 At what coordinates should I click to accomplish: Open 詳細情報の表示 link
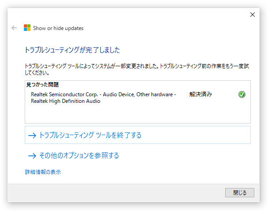tap(43, 172)
